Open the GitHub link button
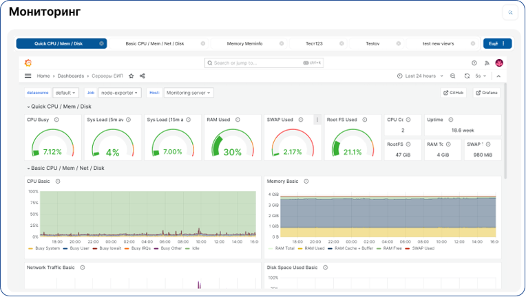The width and height of the screenshot is (526, 297). (453, 93)
